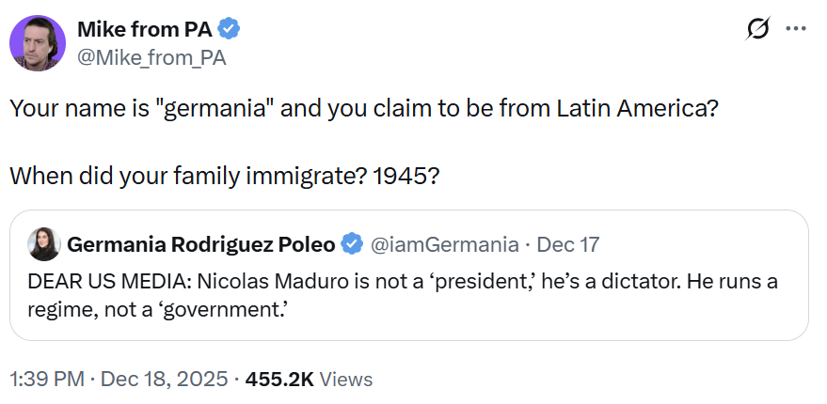This screenshot has height=404, width=827.
Task: Click the "Your name is germania" text line
Action: [364, 107]
